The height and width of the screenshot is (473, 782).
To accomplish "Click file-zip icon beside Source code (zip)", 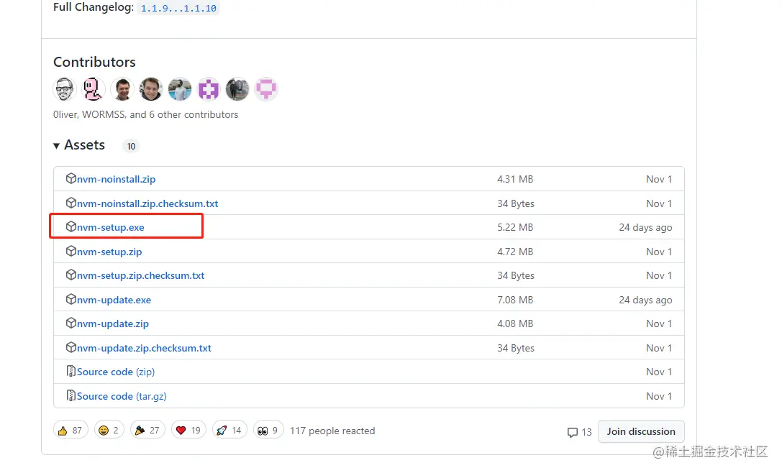I will tap(71, 372).
